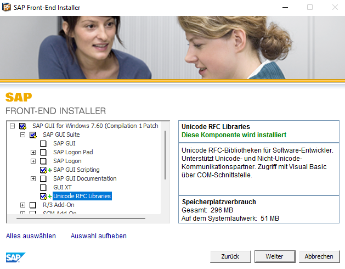This screenshot has height=269, width=345.
Task: Cancel installation with Abbrechen button
Action: (319, 256)
